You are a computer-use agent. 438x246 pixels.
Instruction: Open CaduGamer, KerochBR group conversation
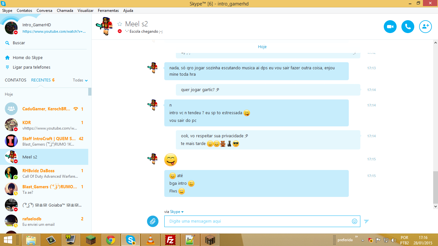point(44,109)
